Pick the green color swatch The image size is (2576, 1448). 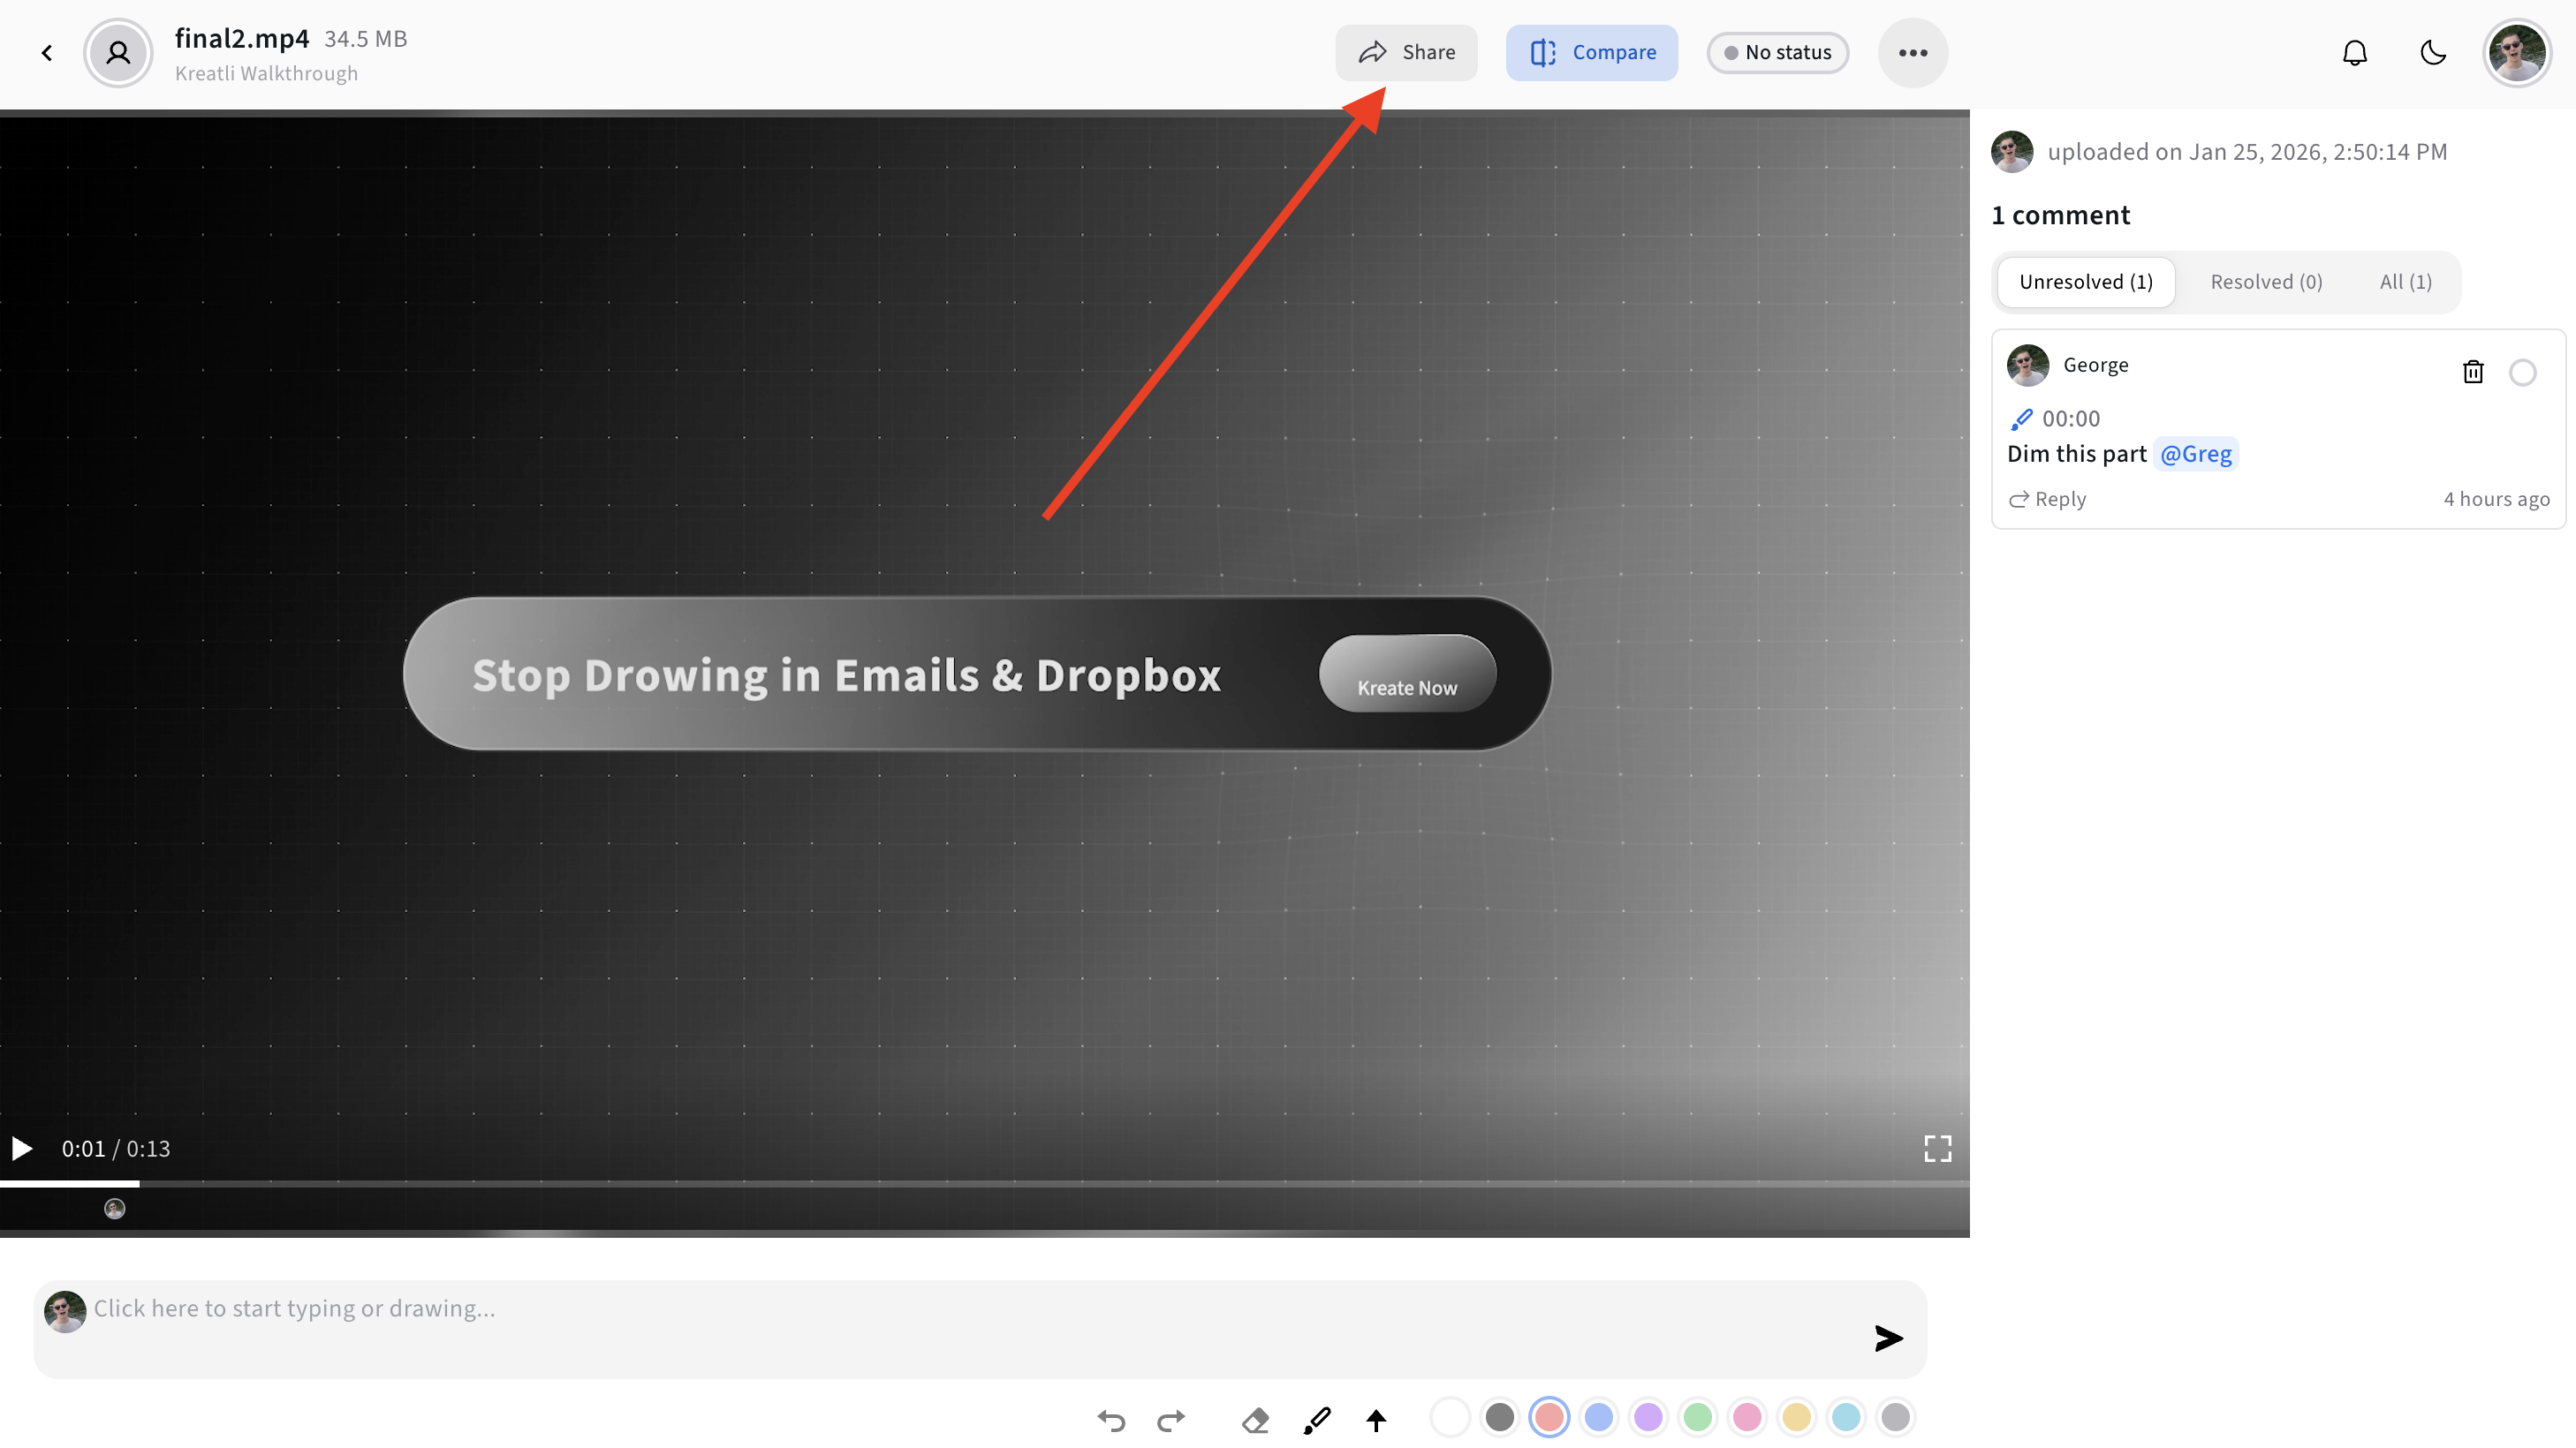(1697, 1417)
